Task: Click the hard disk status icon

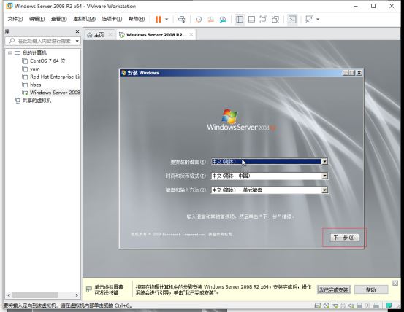Action: click(x=318, y=305)
